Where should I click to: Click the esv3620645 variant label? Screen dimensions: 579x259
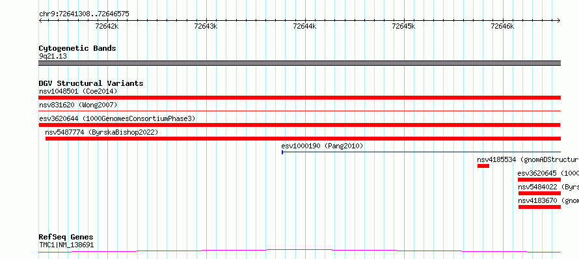548,173
